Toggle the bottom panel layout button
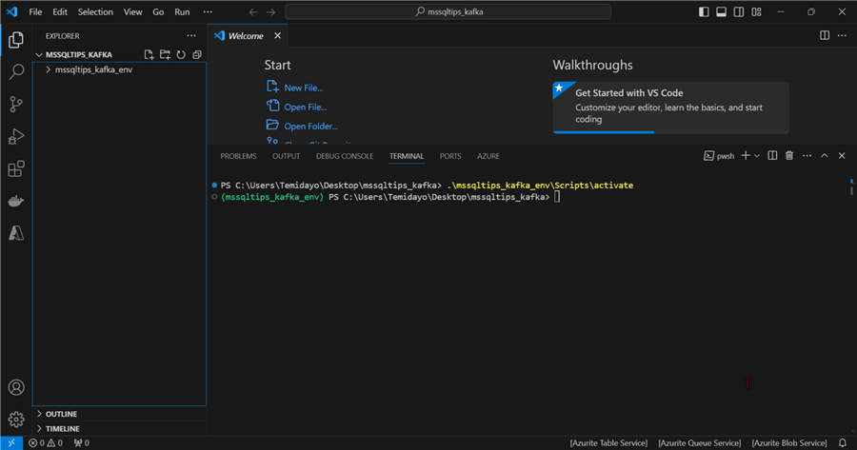This screenshot has width=857, height=450. point(722,12)
